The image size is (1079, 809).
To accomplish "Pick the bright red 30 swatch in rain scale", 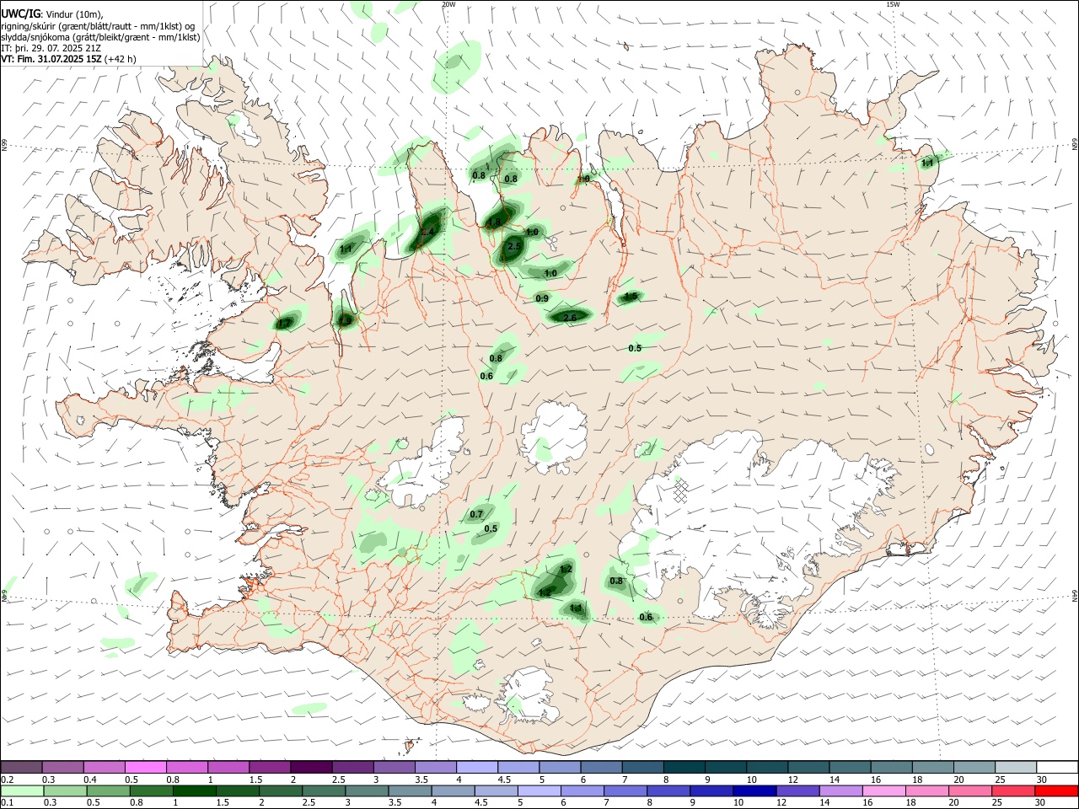I will click(x=1057, y=791).
